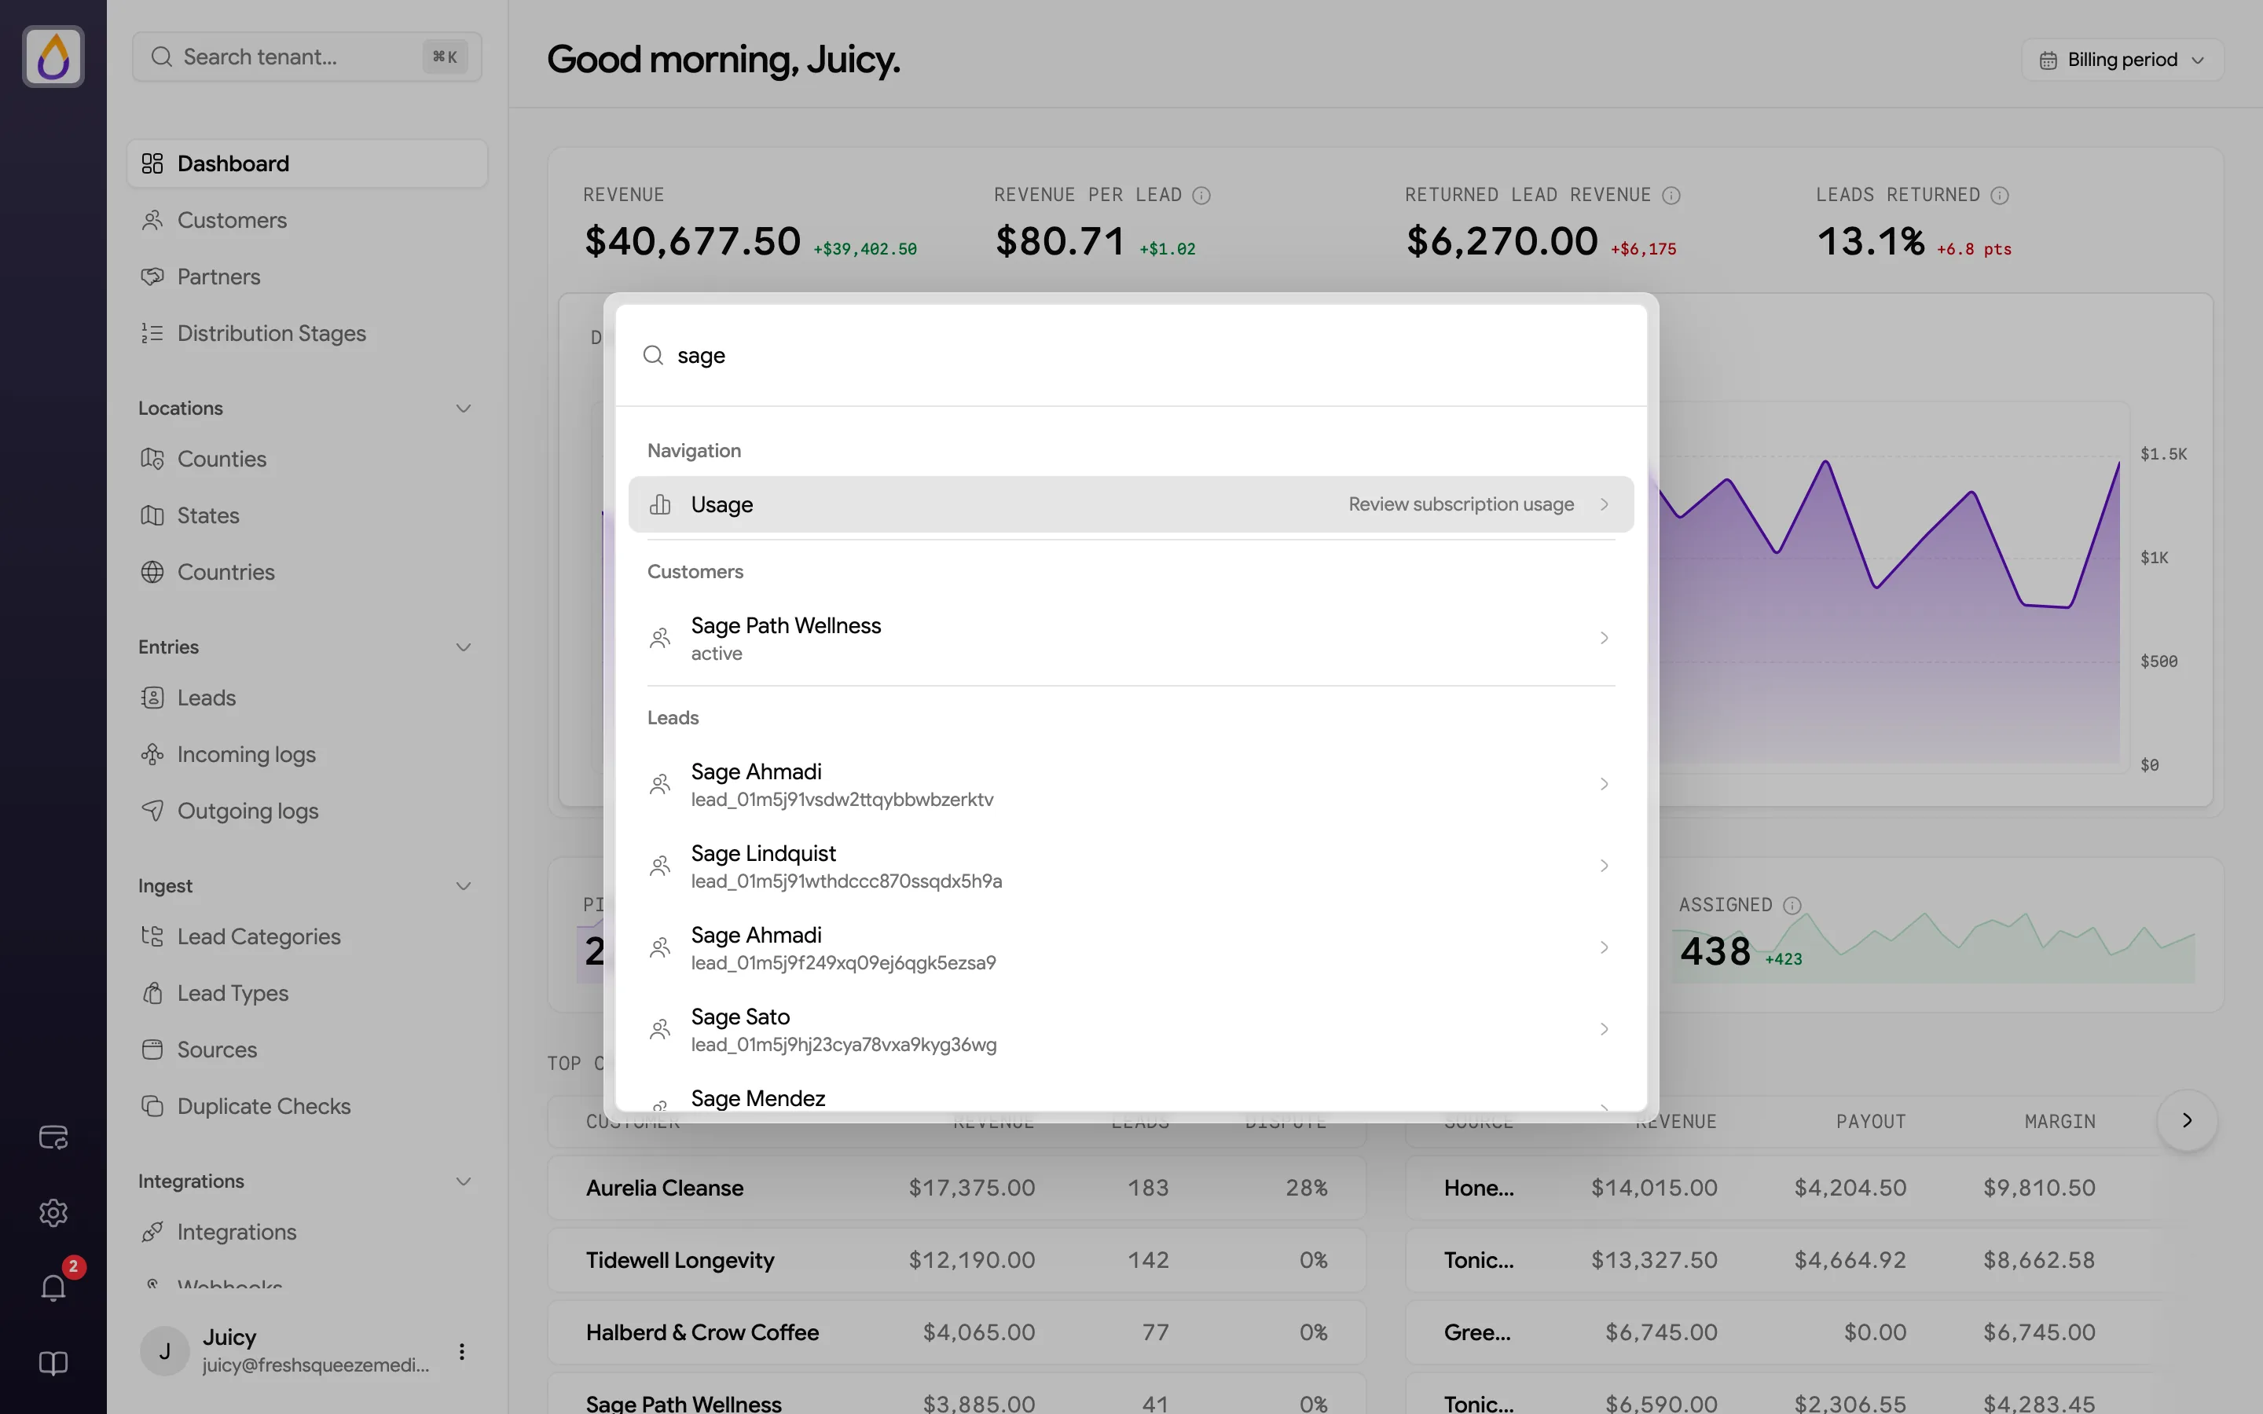Go to Dashboard in sidebar
Screen dimensions: 2263x1414
(x=306, y=163)
